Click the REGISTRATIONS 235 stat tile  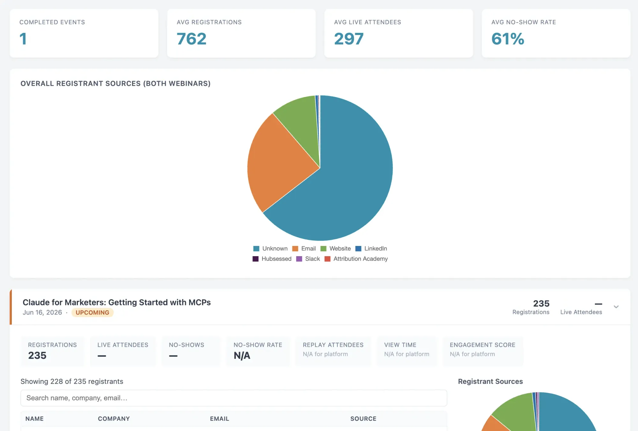(53, 351)
